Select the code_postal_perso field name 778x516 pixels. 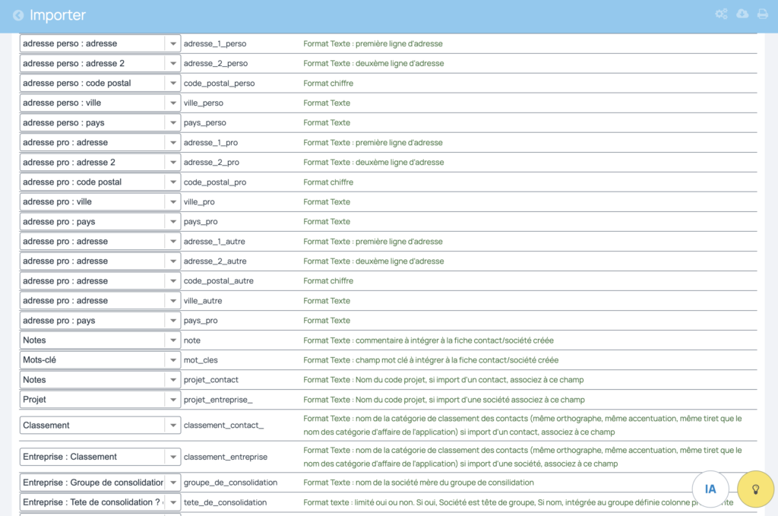[x=219, y=84]
